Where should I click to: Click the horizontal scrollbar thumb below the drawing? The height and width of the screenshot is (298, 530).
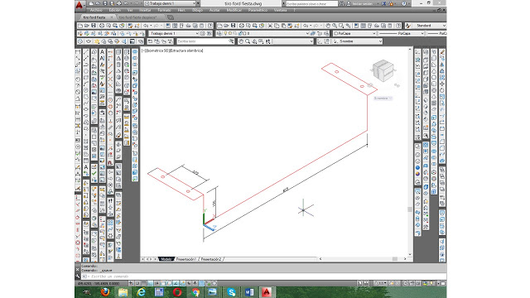click(x=394, y=259)
